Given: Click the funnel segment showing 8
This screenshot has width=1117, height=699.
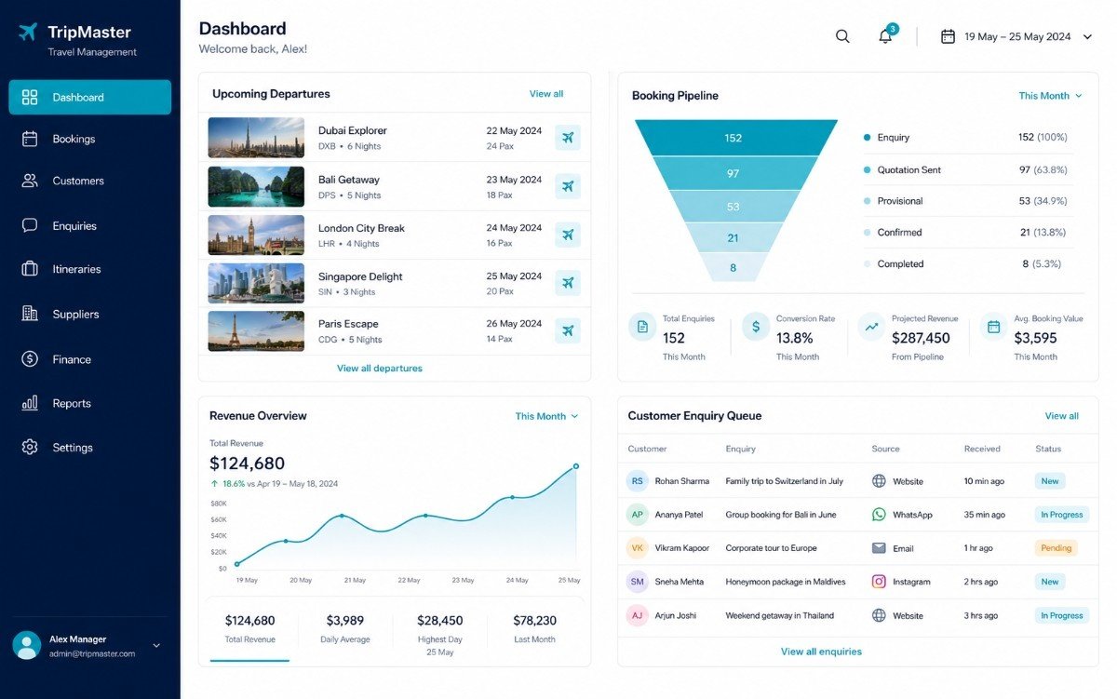Looking at the screenshot, I should coord(733,267).
